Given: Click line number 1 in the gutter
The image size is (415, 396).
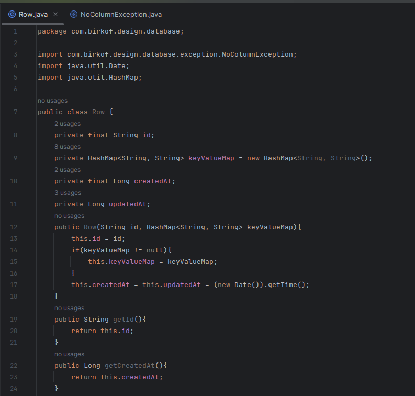Looking at the screenshot, I should point(15,31).
